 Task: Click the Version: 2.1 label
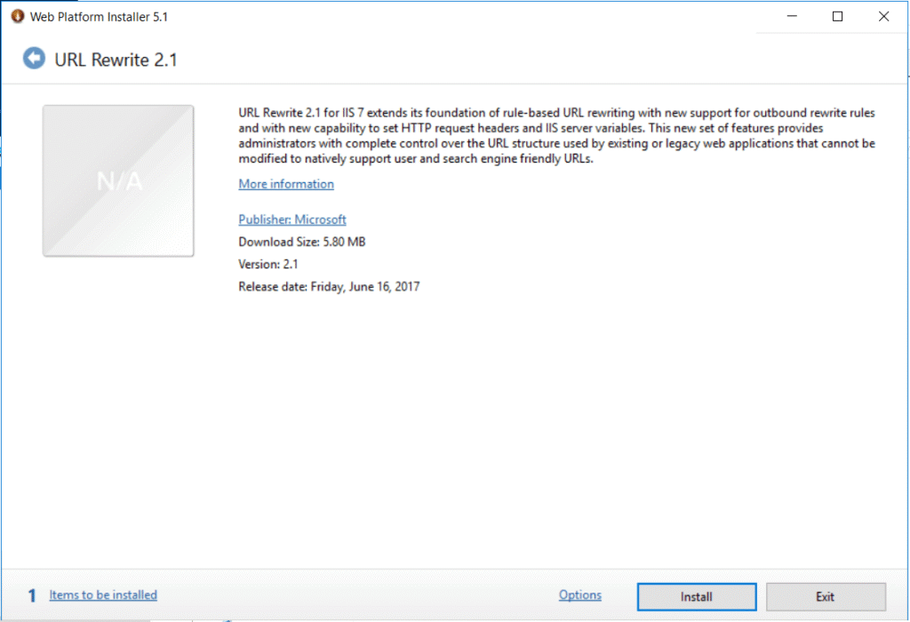tap(267, 265)
